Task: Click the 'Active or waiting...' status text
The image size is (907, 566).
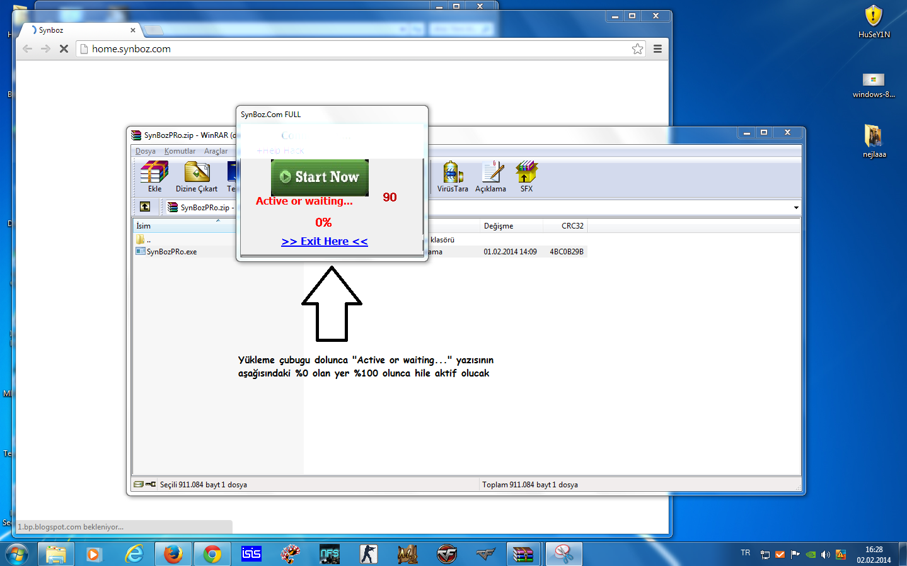Action: click(x=304, y=201)
